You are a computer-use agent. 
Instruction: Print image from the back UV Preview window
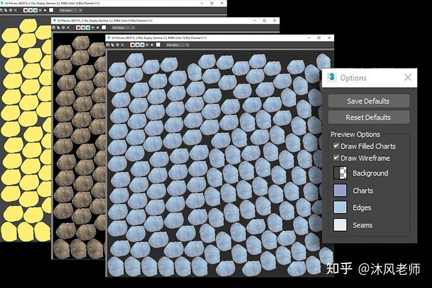pyautogui.click(x=10, y=10)
